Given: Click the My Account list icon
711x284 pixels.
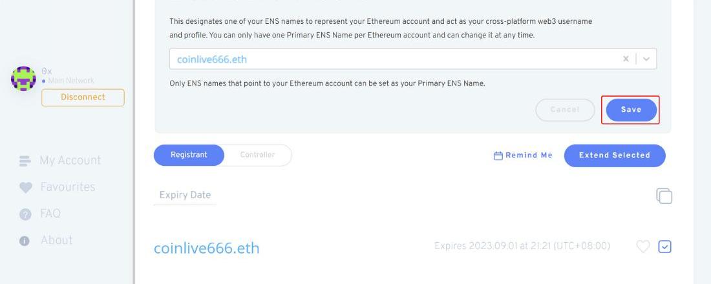Looking at the screenshot, I should point(25,161).
